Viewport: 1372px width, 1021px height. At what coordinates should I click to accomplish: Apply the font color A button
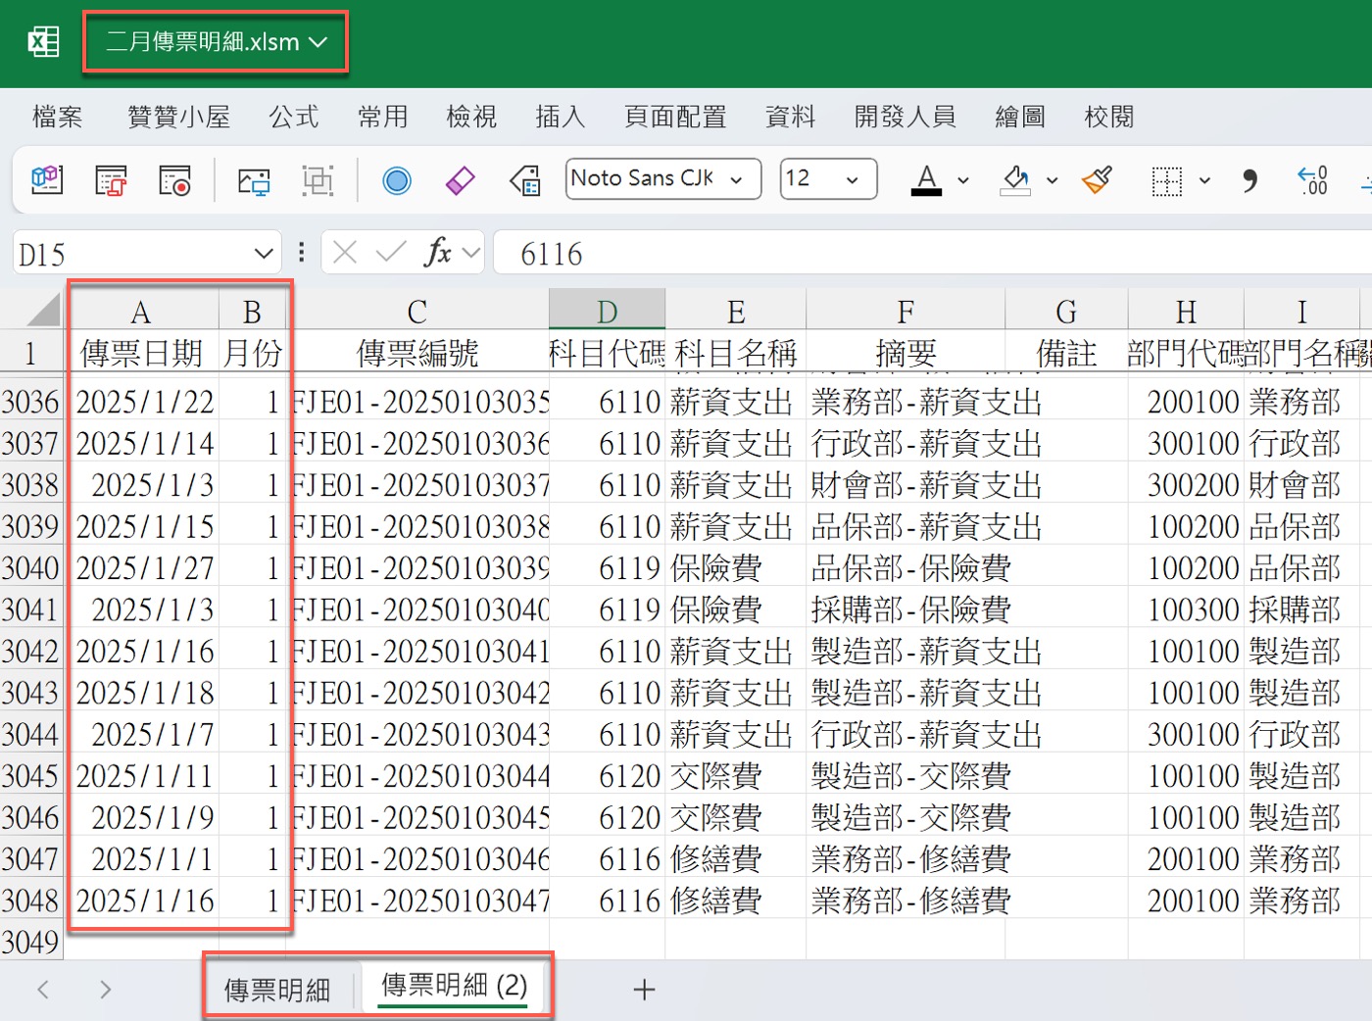click(x=926, y=180)
